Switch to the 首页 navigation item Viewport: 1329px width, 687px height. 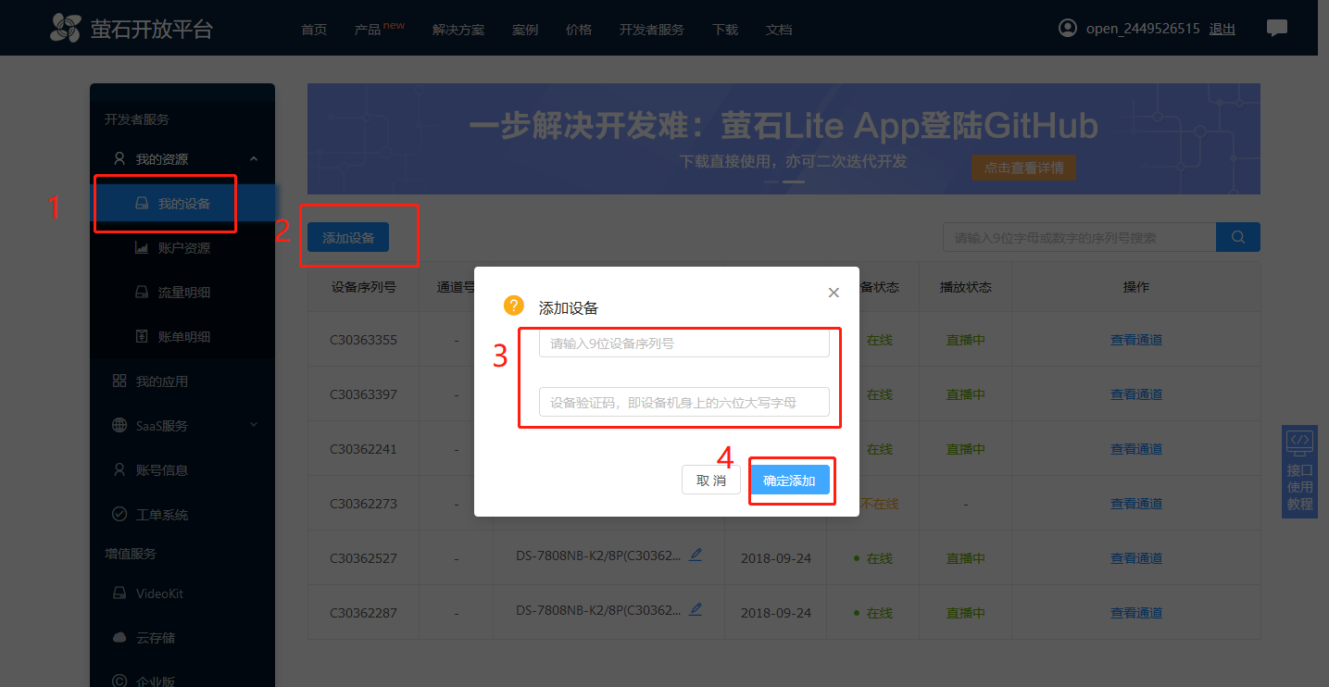313,29
